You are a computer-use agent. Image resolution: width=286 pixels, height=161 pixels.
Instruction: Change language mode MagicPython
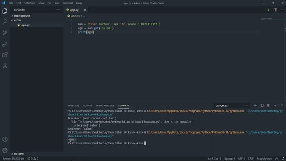pos(264,159)
